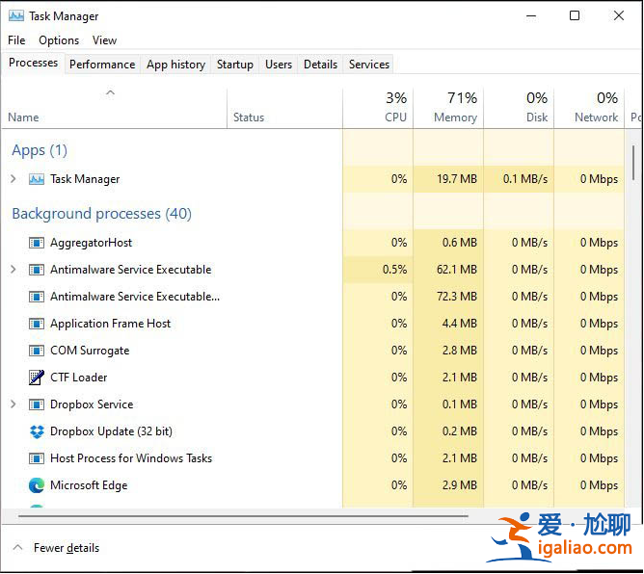
Task: Select the Dropbox Update (32 bit) name
Action: (x=111, y=431)
